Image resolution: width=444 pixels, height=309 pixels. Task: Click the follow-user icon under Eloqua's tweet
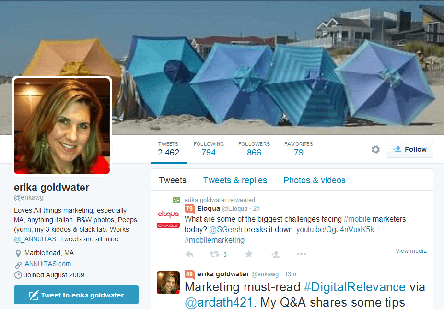[x=275, y=254]
